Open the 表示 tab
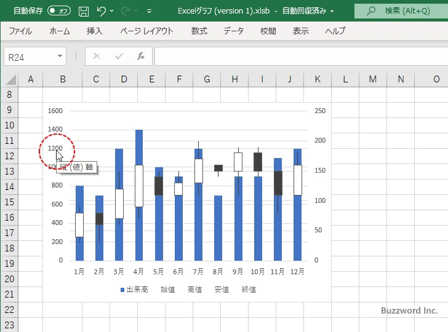 300,31
